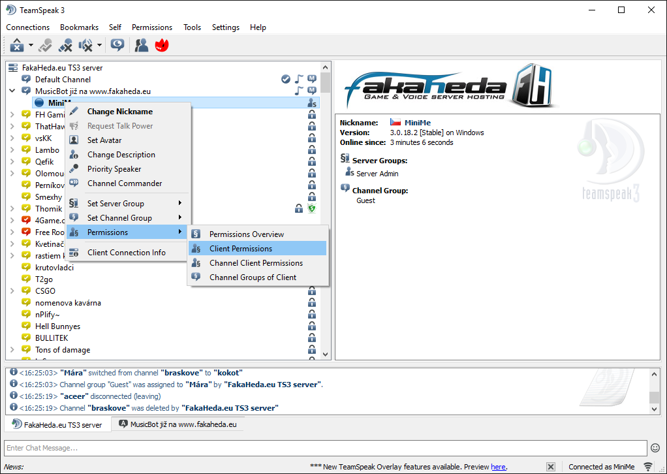The width and height of the screenshot is (667, 474).
Task: Expand the vsKK channel
Action: coord(12,138)
